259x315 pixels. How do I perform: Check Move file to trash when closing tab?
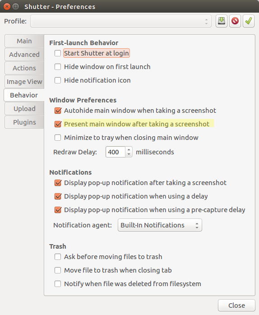point(58,270)
